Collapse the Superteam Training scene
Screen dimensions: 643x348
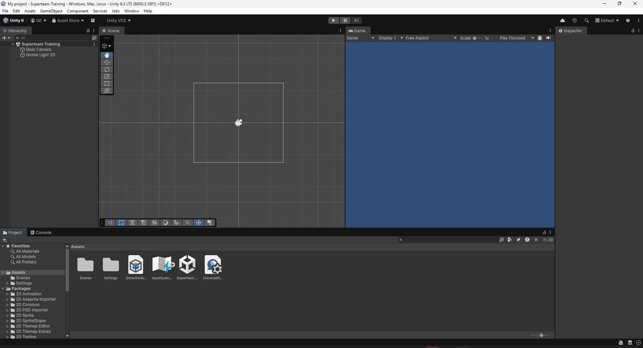[13, 44]
